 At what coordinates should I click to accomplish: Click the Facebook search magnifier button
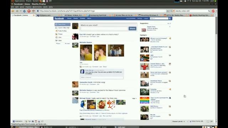170,18
